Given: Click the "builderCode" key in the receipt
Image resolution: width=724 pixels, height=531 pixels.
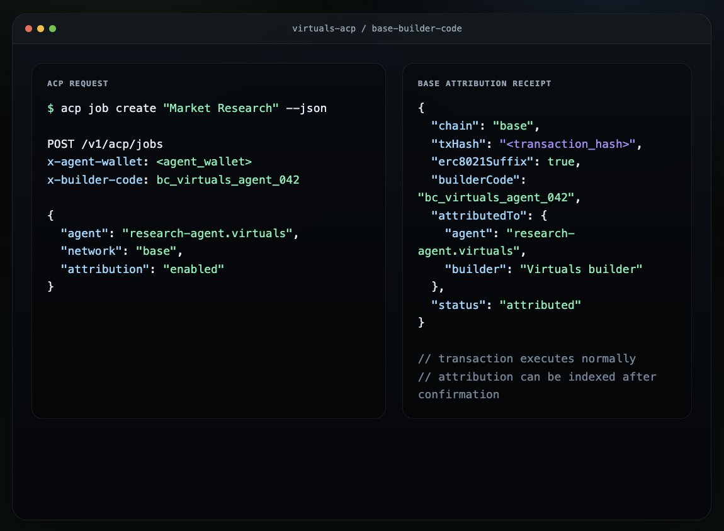Looking at the screenshot, I should [475, 180].
